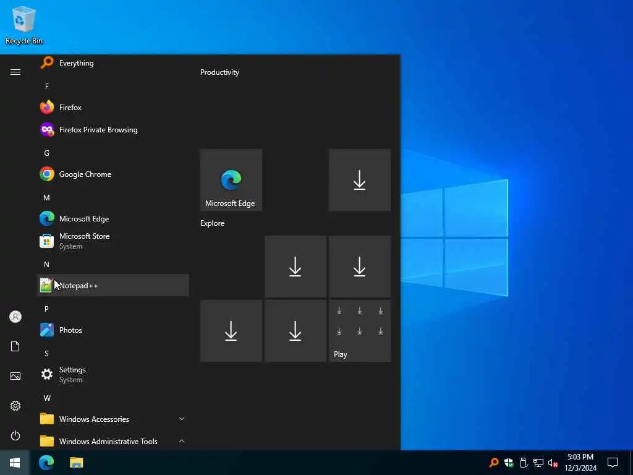Open Microsoft Edge from the taskbar
The image size is (633, 475).
(46, 463)
